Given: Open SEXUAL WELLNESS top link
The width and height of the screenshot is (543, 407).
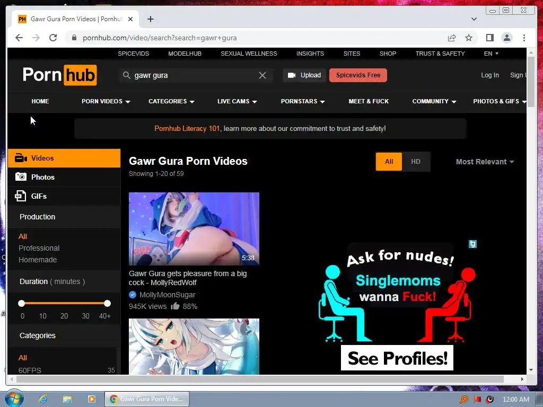Looking at the screenshot, I should coord(249,54).
